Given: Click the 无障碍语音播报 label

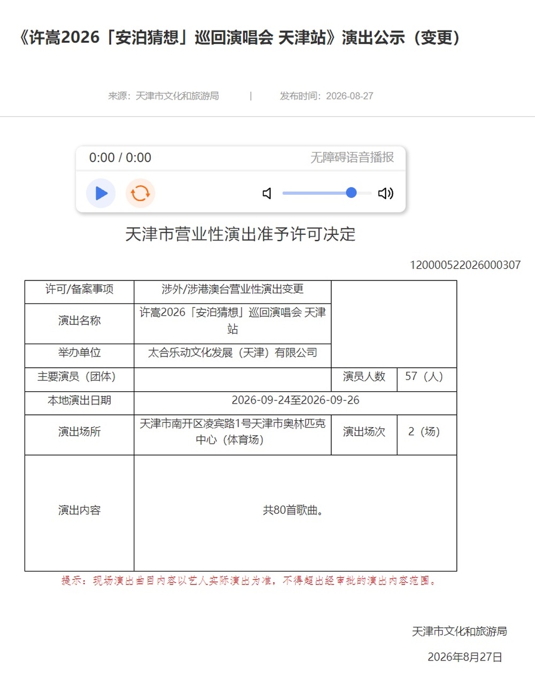Looking at the screenshot, I should (x=352, y=157).
